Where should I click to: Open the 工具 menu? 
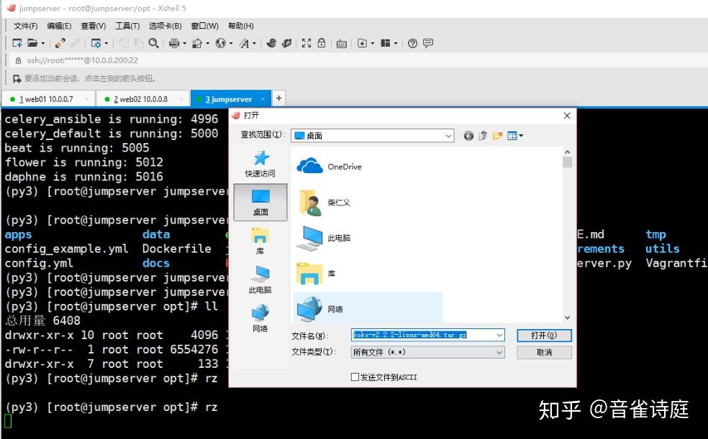click(x=126, y=25)
